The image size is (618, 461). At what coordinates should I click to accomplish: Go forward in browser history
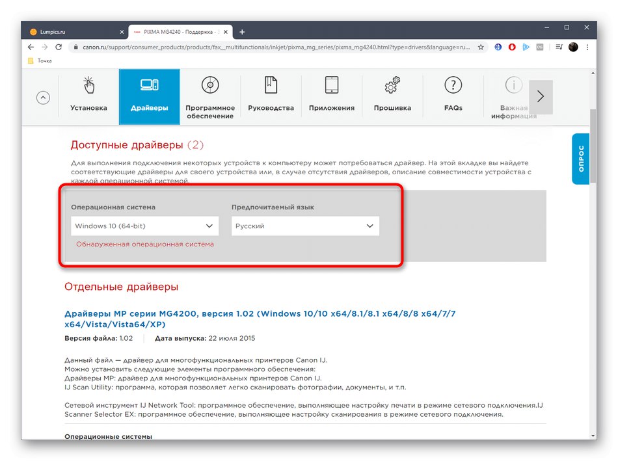[x=44, y=47]
